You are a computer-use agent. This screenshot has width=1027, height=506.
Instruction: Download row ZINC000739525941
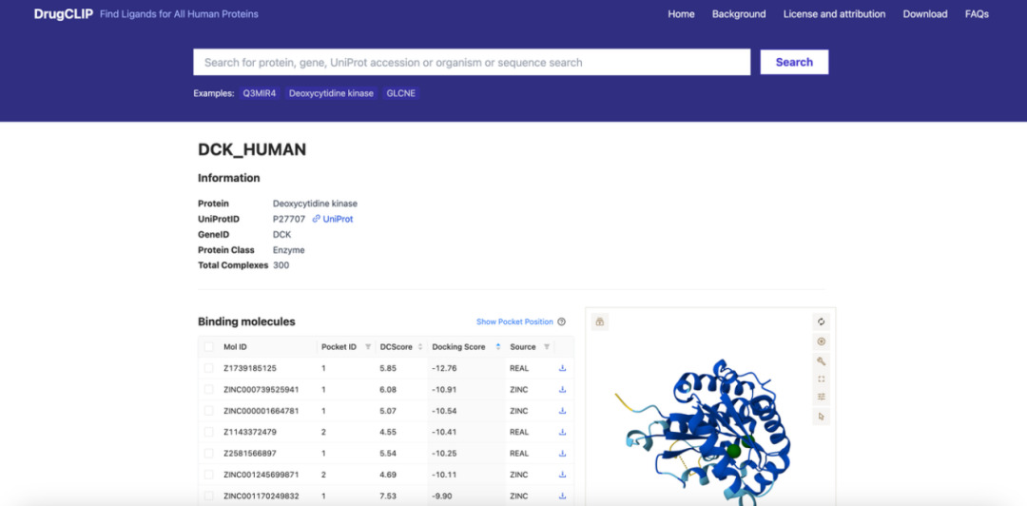click(x=562, y=389)
